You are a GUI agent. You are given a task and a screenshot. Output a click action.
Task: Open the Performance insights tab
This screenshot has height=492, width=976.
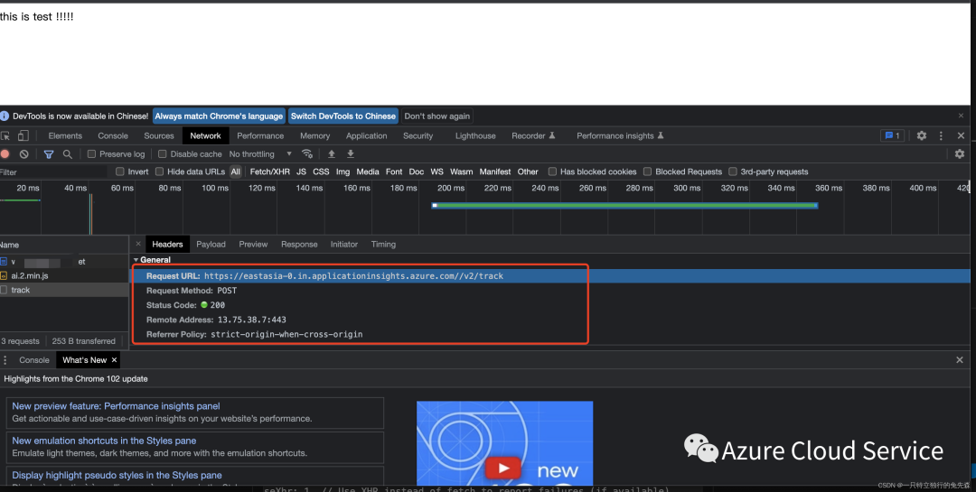(620, 135)
